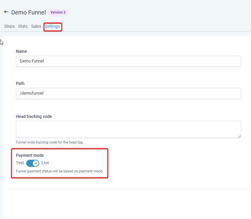Focus the Path field containing /demofunnel
This screenshot has height=219, width=251.
tap(128, 93)
